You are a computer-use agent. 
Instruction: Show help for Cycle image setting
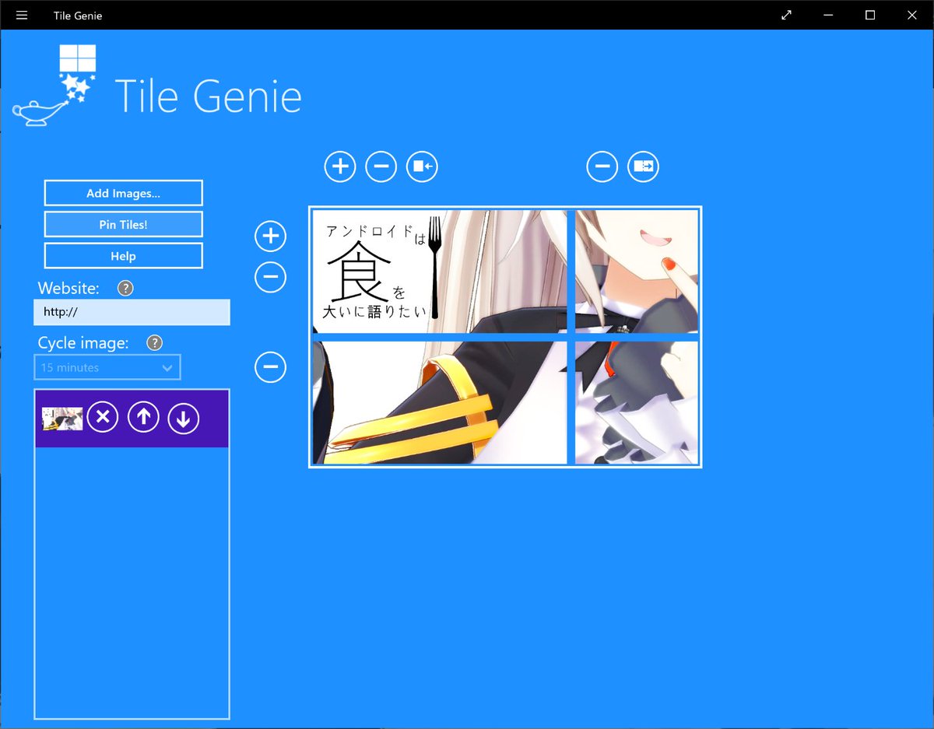[x=155, y=342]
